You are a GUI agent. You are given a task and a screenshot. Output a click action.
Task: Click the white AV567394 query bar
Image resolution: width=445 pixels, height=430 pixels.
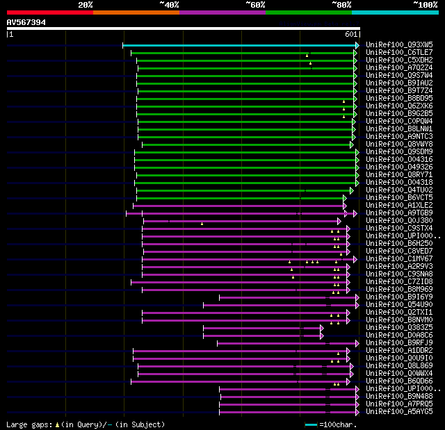point(184,28)
